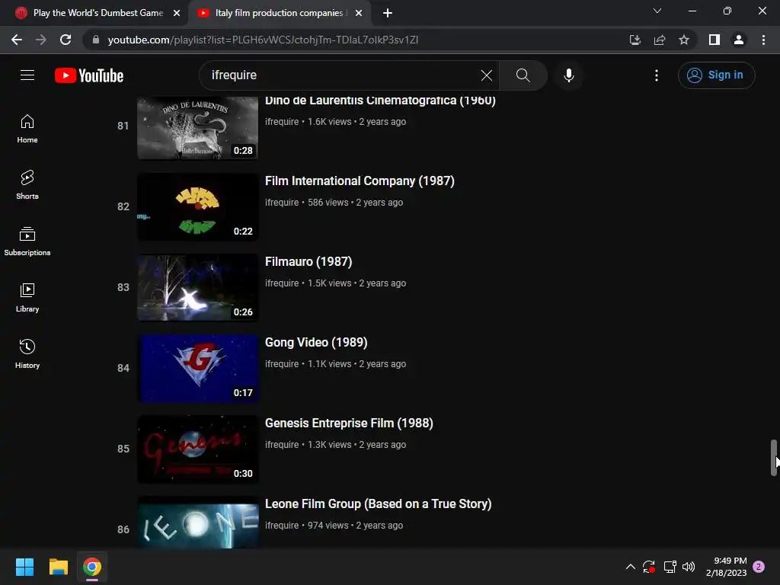The width and height of the screenshot is (780, 585).
Task: Open Subscriptions in the sidebar
Action: pos(27,241)
